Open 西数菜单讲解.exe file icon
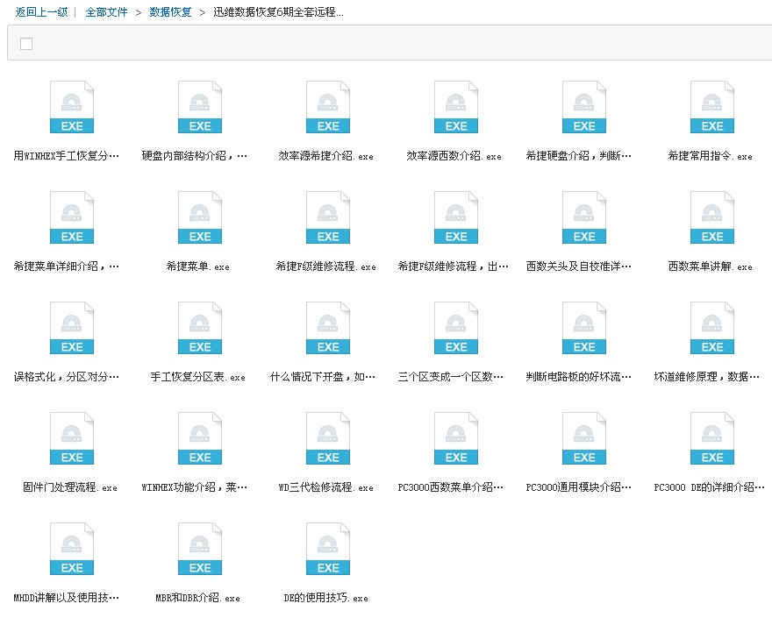 [x=712, y=217]
